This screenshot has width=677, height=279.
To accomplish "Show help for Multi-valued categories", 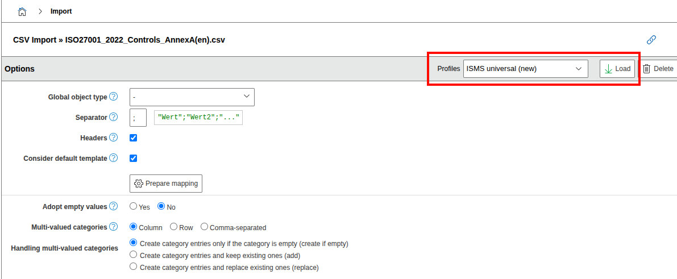I will coord(114,227).
